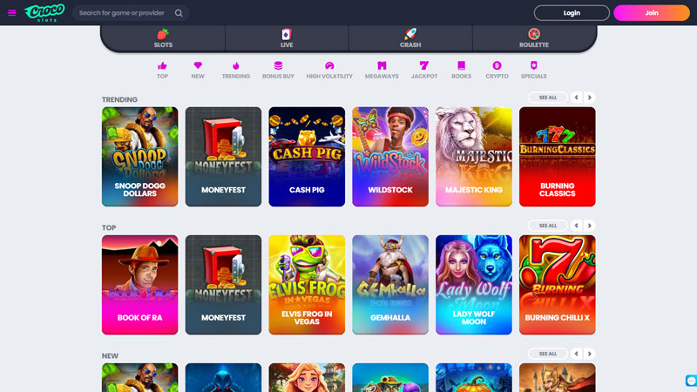Open the live chat bubble icon

pos(691,381)
